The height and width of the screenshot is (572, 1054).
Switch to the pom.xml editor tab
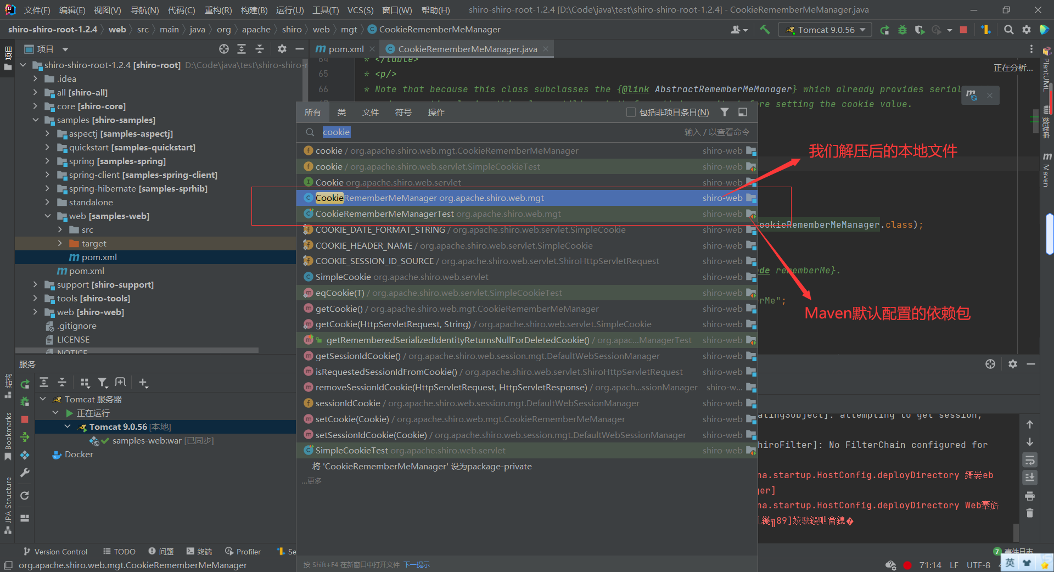(340, 49)
